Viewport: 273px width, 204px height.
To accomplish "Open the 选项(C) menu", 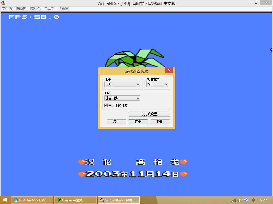I will click(x=35, y=9).
